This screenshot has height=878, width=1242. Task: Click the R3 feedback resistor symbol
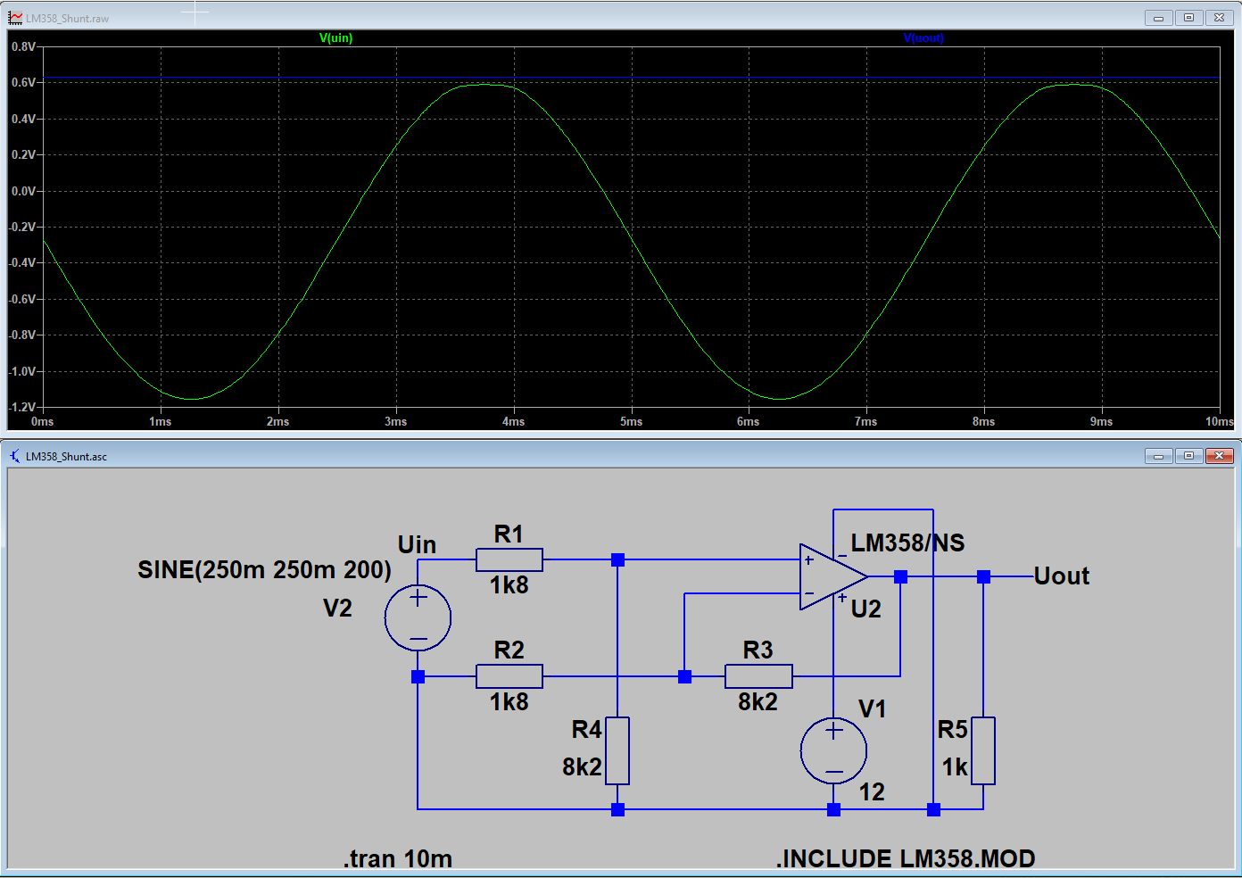tap(758, 676)
